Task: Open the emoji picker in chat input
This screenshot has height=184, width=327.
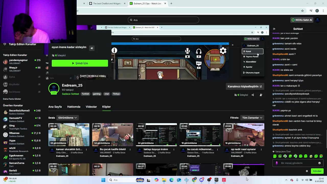Action: [x=319, y=163]
